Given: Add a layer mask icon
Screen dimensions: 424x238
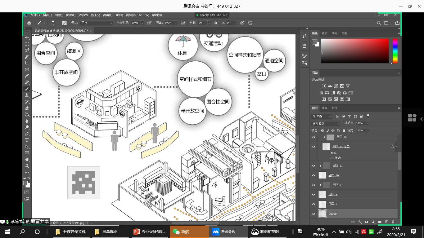Looking at the screenshot, I should (x=366, y=222).
